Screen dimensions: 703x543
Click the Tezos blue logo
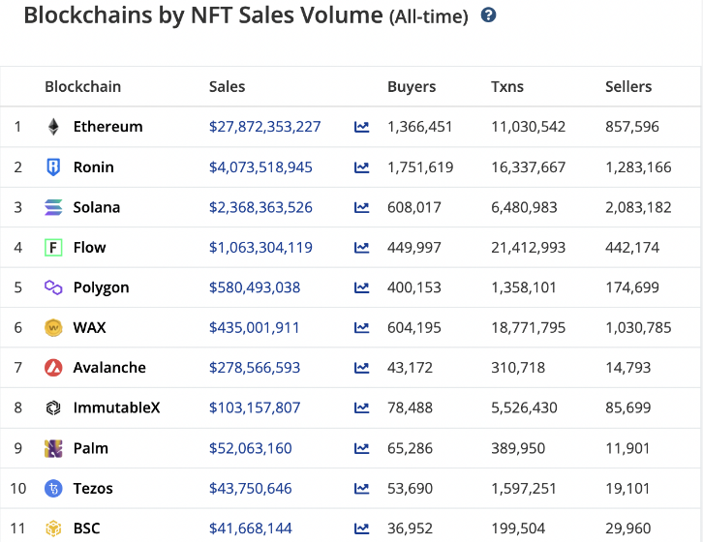[x=53, y=488]
